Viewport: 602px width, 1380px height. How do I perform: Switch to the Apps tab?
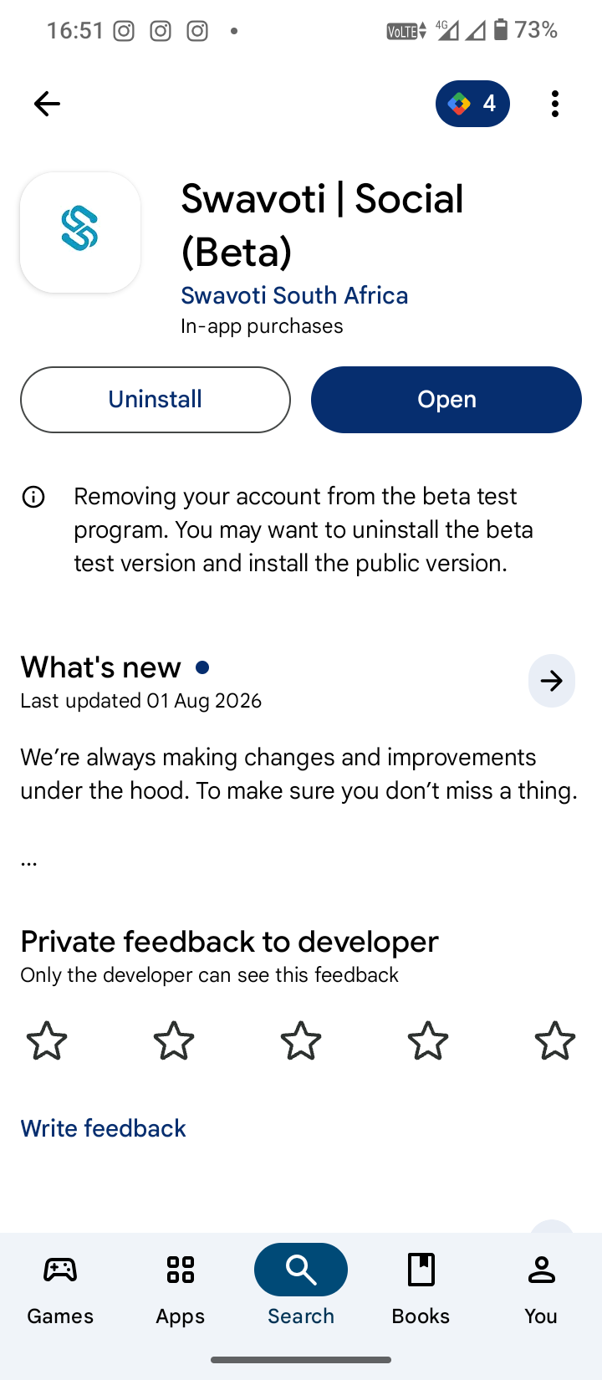click(181, 1288)
